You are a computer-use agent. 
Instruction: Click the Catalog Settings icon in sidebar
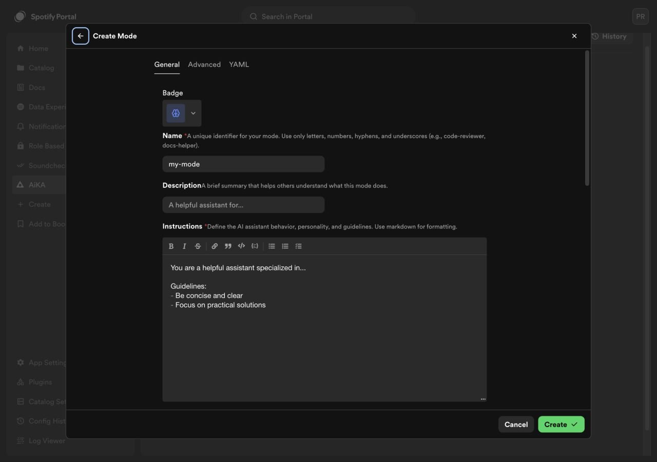click(21, 401)
